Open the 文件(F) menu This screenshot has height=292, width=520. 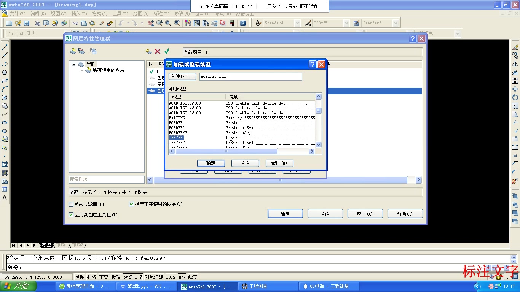click(x=17, y=14)
